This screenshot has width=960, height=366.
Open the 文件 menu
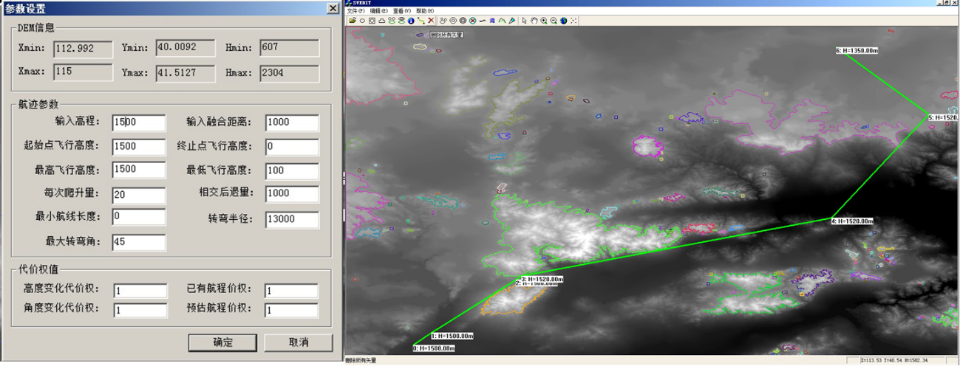point(355,11)
